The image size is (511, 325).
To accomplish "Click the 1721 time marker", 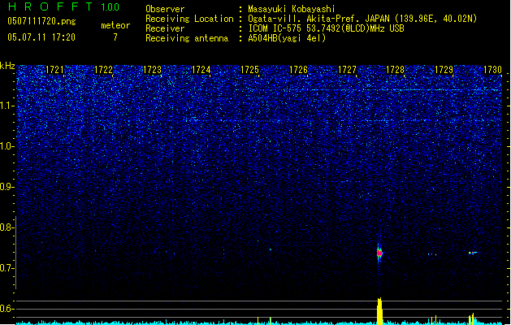I will [x=54, y=70].
